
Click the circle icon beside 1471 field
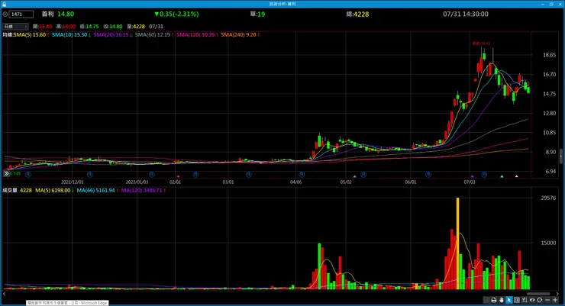tap(5, 14)
